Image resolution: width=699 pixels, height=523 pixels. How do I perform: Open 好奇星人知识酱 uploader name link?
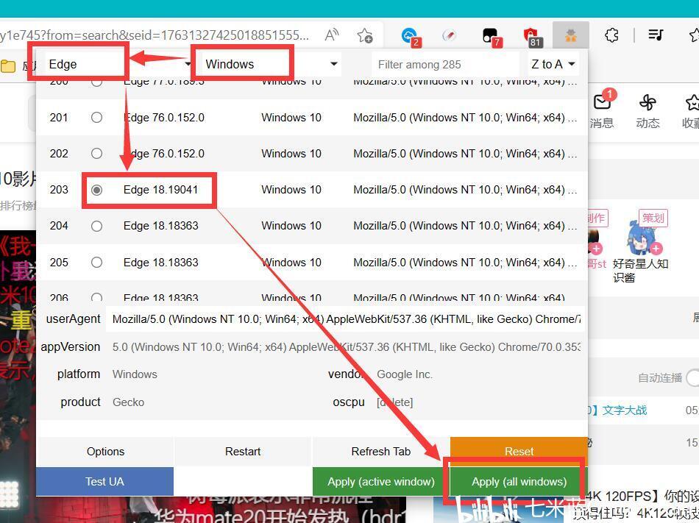click(x=640, y=271)
